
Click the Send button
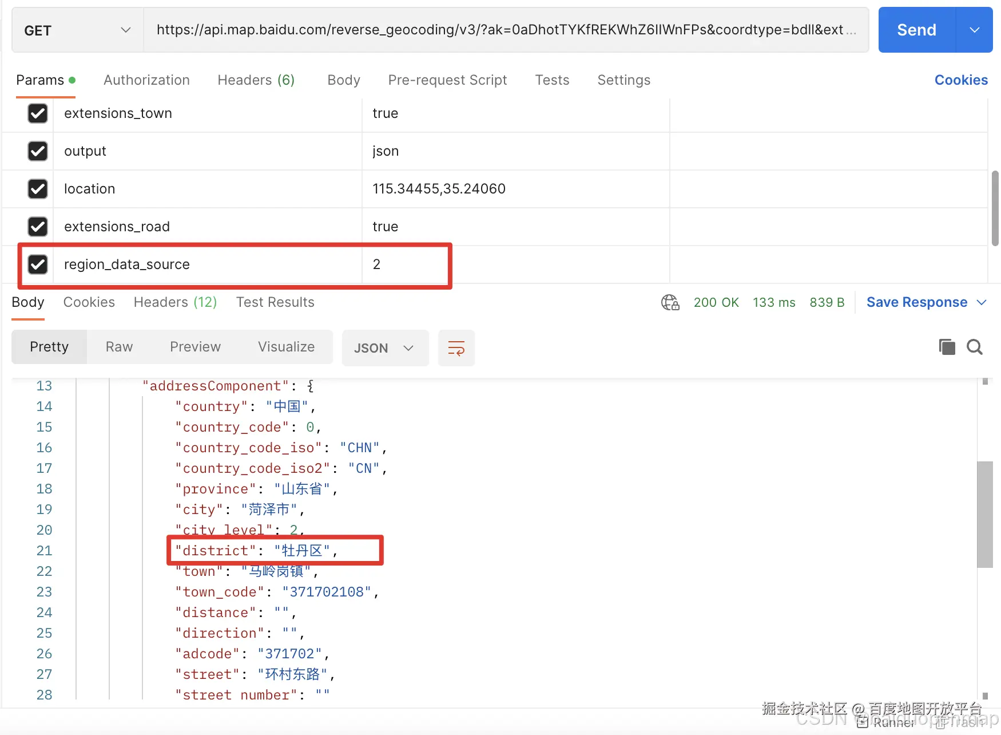pyautogui.click(x=916, y=30)
